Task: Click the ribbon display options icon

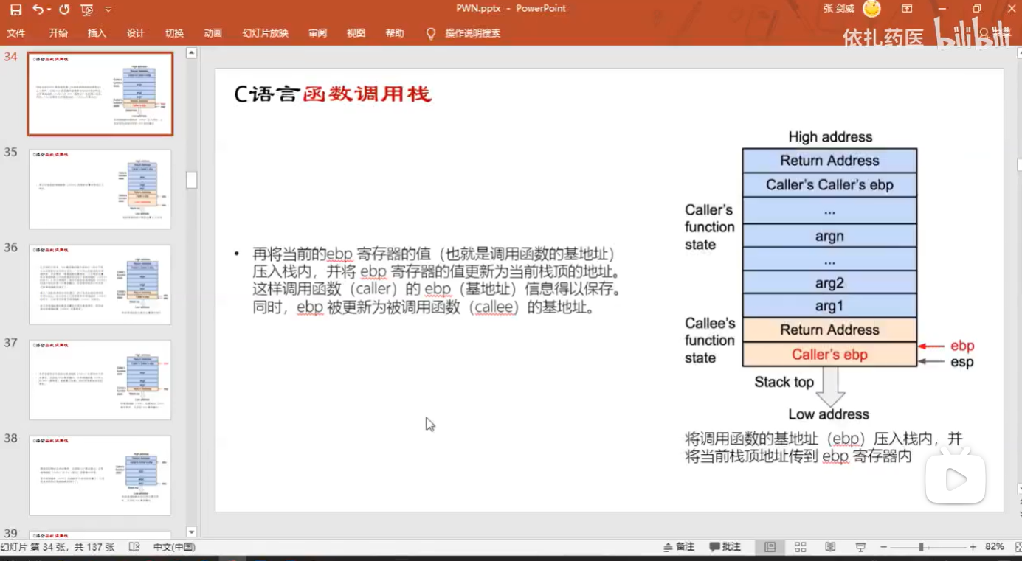Action: coord(908,9)
